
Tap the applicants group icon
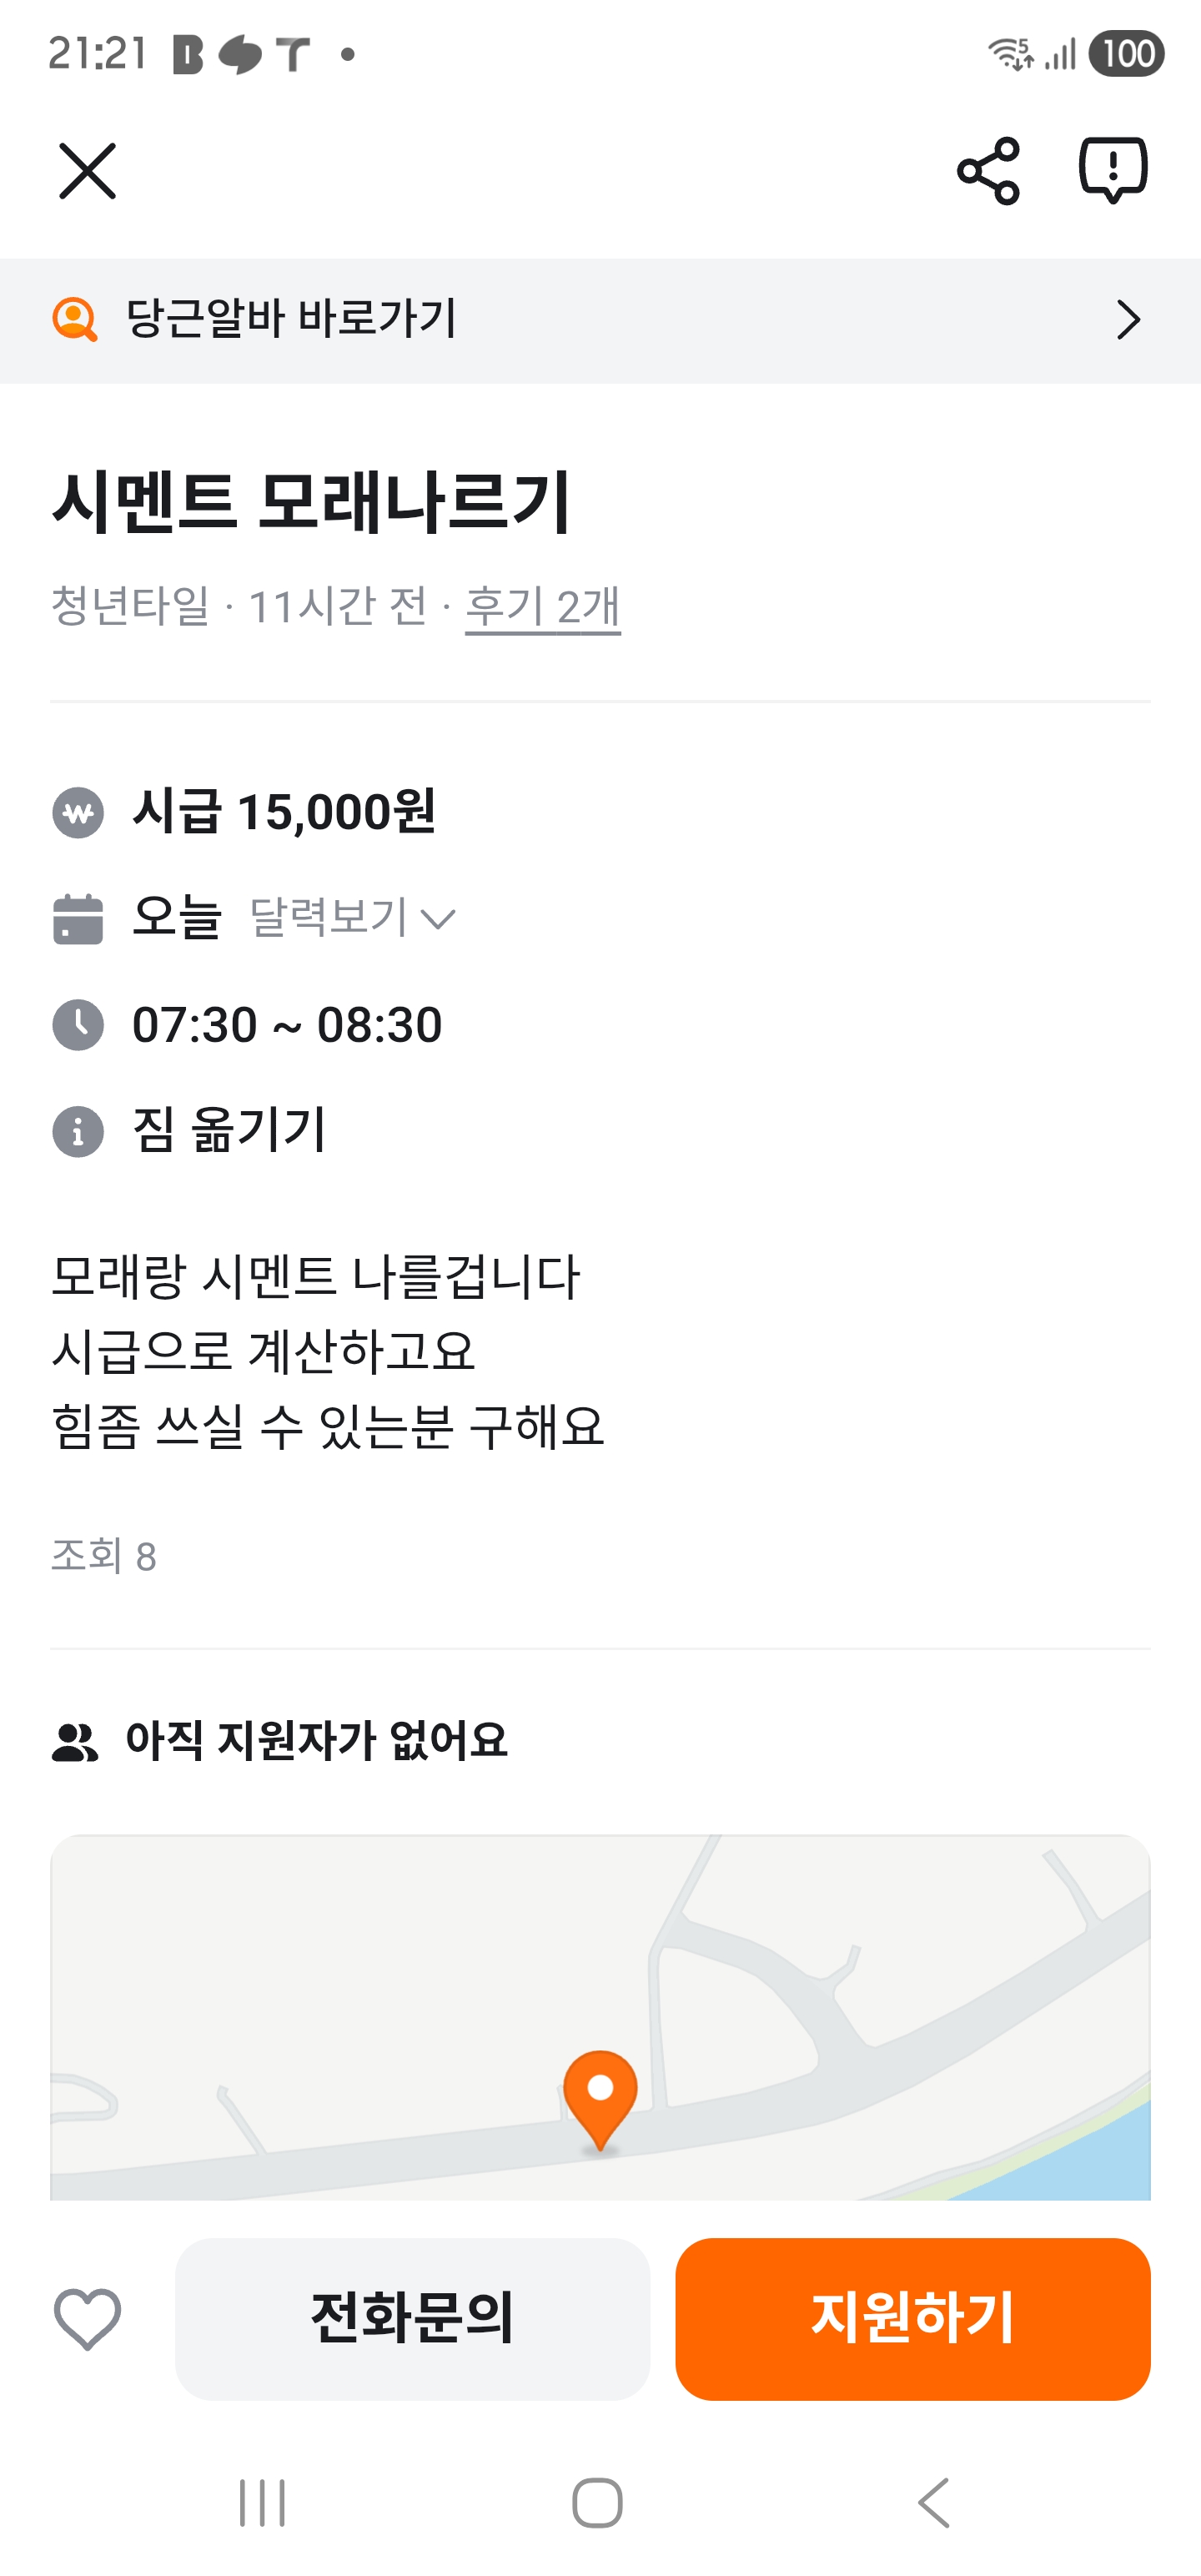(75, 1742)
